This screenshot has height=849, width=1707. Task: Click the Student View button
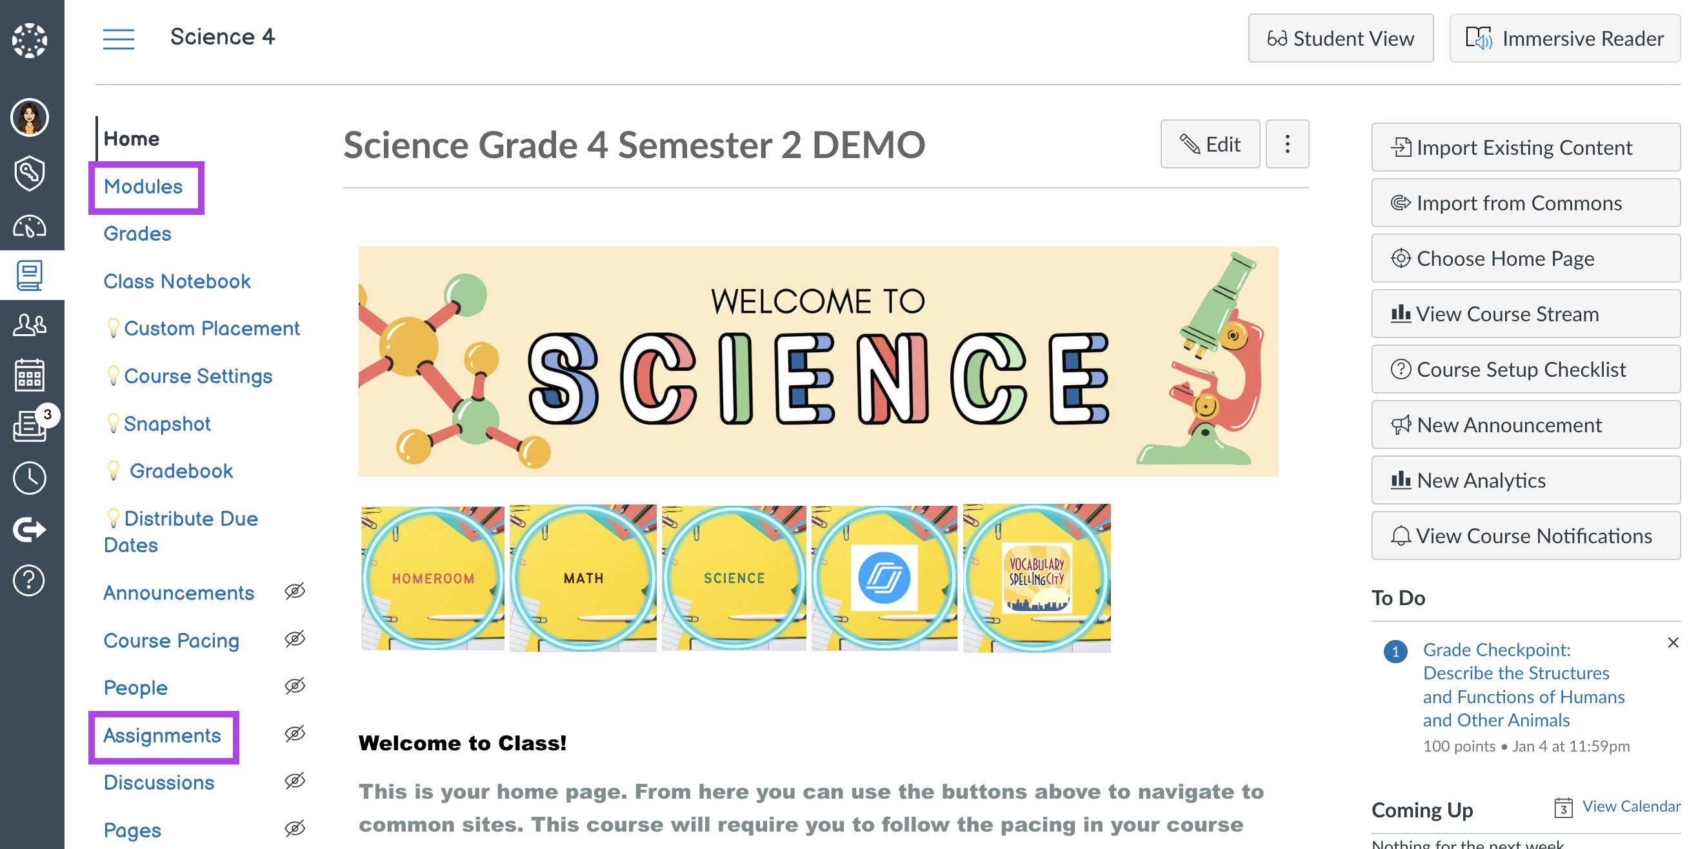(x=1341, y=39)
